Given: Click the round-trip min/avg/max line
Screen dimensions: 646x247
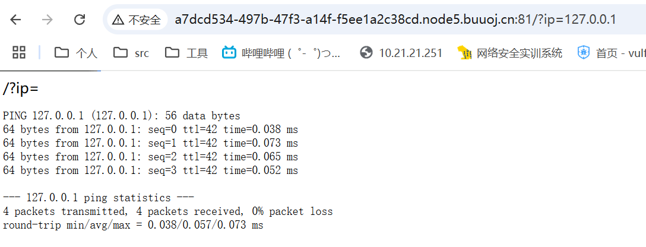Looking at the screenshot, I should 133,225.
